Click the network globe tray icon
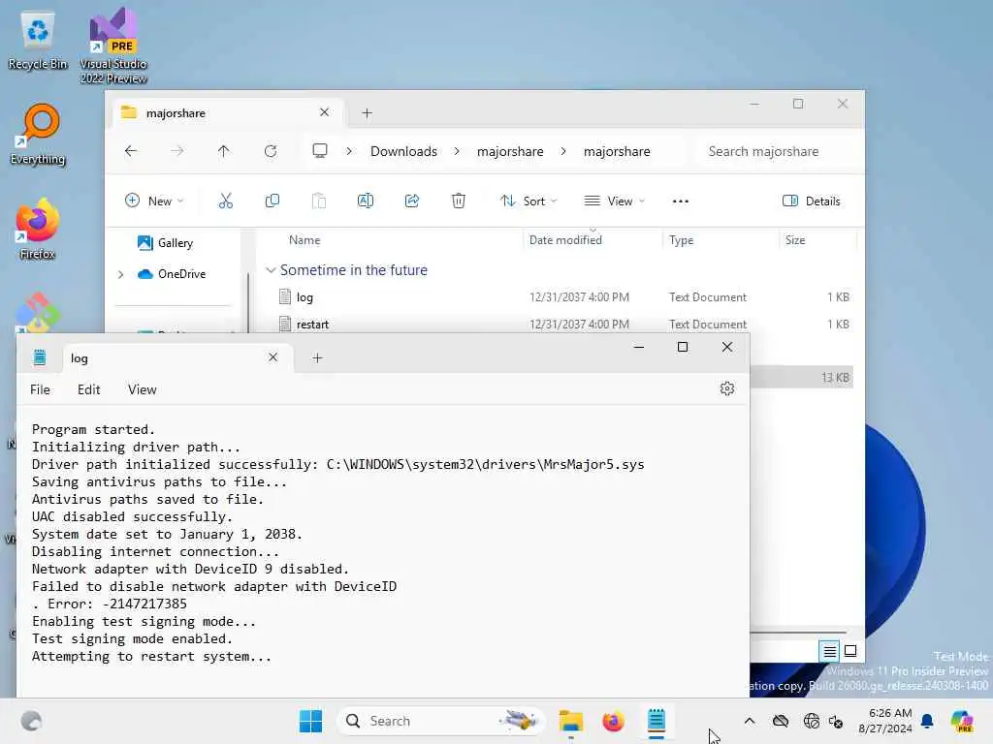Viewport: 993px width, 744px height. (x=811, y=721)
